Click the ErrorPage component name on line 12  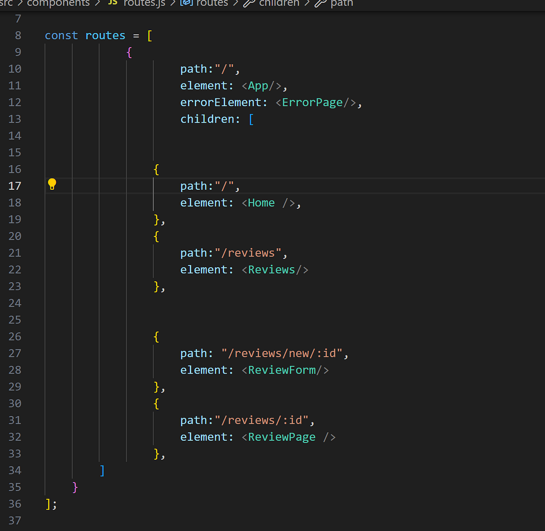click(x=312, y=102)
